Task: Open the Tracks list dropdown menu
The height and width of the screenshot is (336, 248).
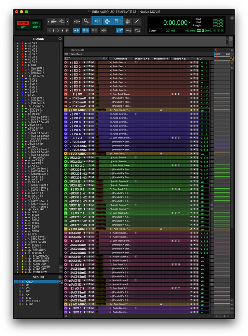Action: click(60, 39)
